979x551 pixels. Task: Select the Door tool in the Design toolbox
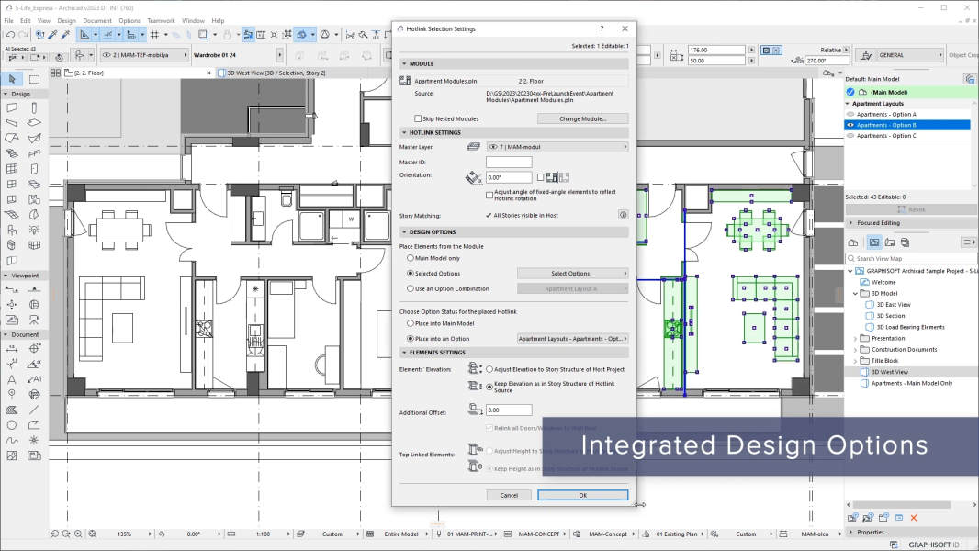[x=34, y=168]
